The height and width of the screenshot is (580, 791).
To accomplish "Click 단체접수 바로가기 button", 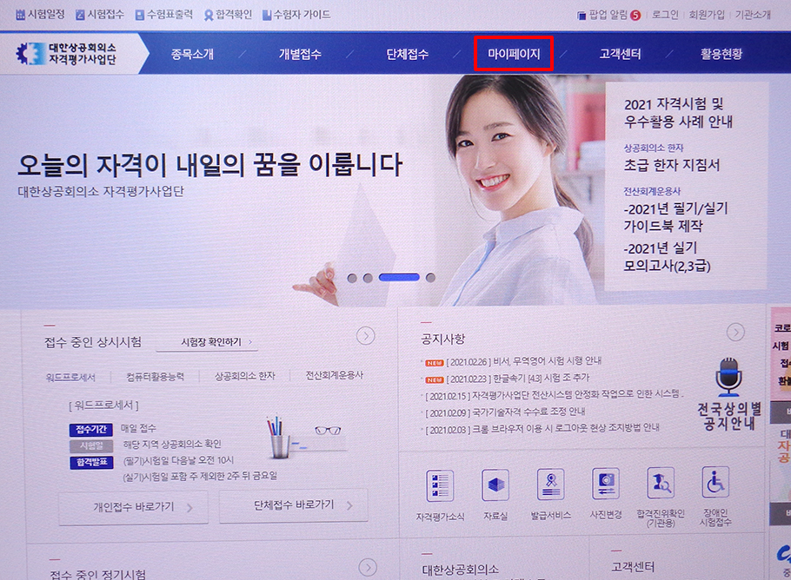I will [x=294, y=505].
